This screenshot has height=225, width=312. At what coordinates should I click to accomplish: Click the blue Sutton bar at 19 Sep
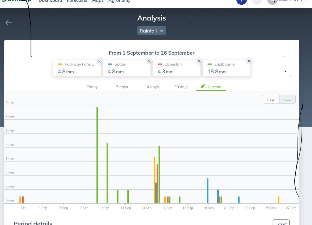[208, 191]
